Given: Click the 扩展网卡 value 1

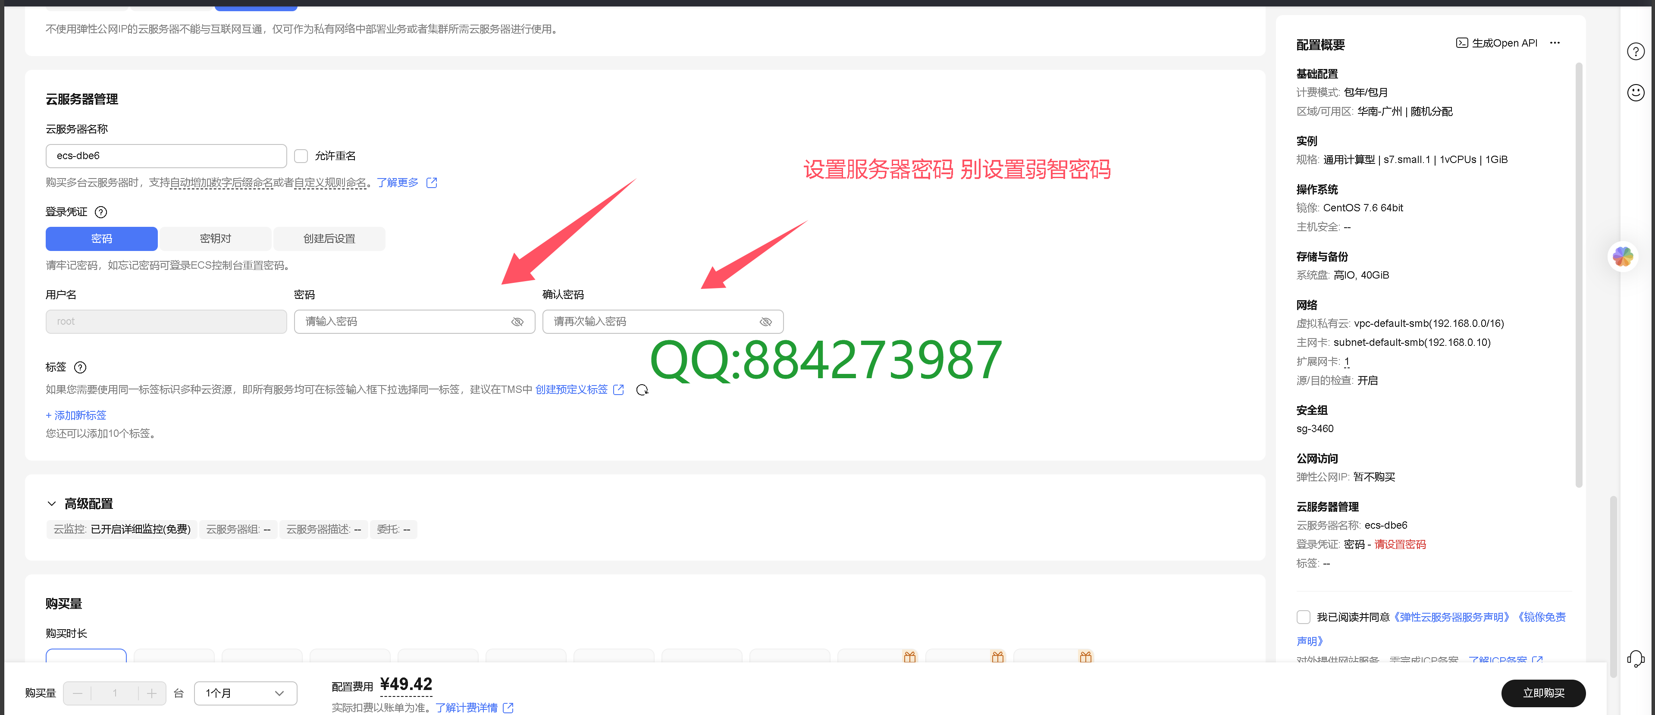Looking at the screenshot, I should click(x=1347, y=362).
